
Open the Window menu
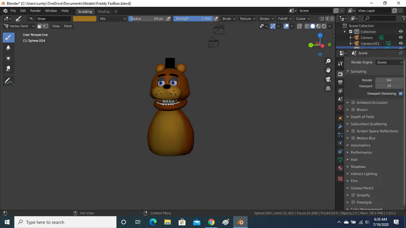[x=51, y=11]
